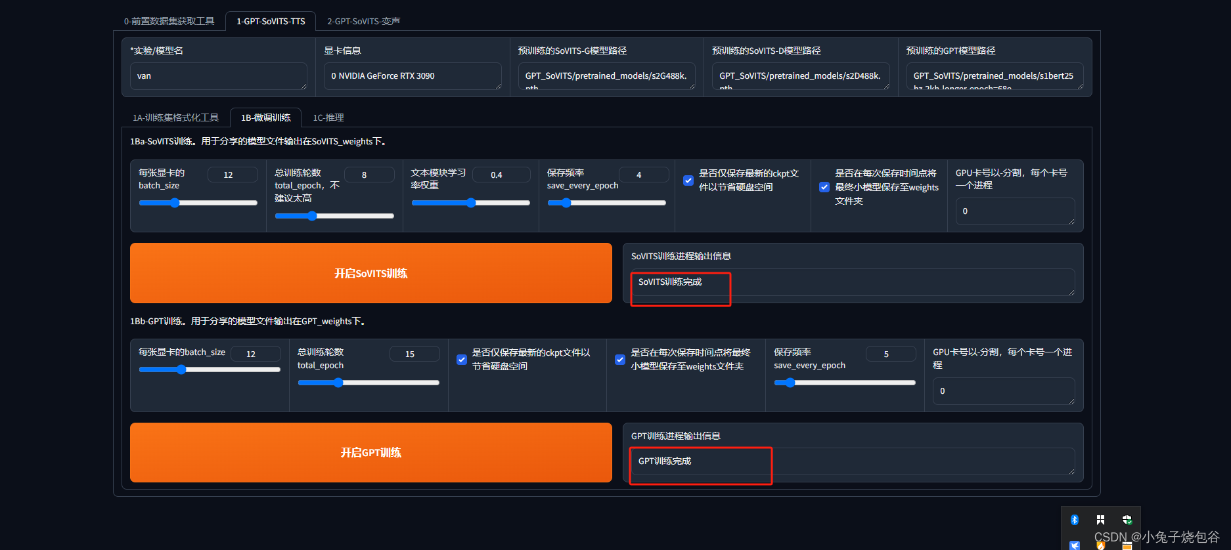Click the SoVITS batch_size slider
This screenshot has height=550, width=1231.
198,203
